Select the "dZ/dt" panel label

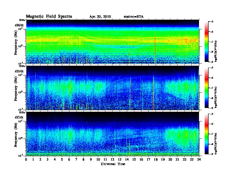click(19, 117)
